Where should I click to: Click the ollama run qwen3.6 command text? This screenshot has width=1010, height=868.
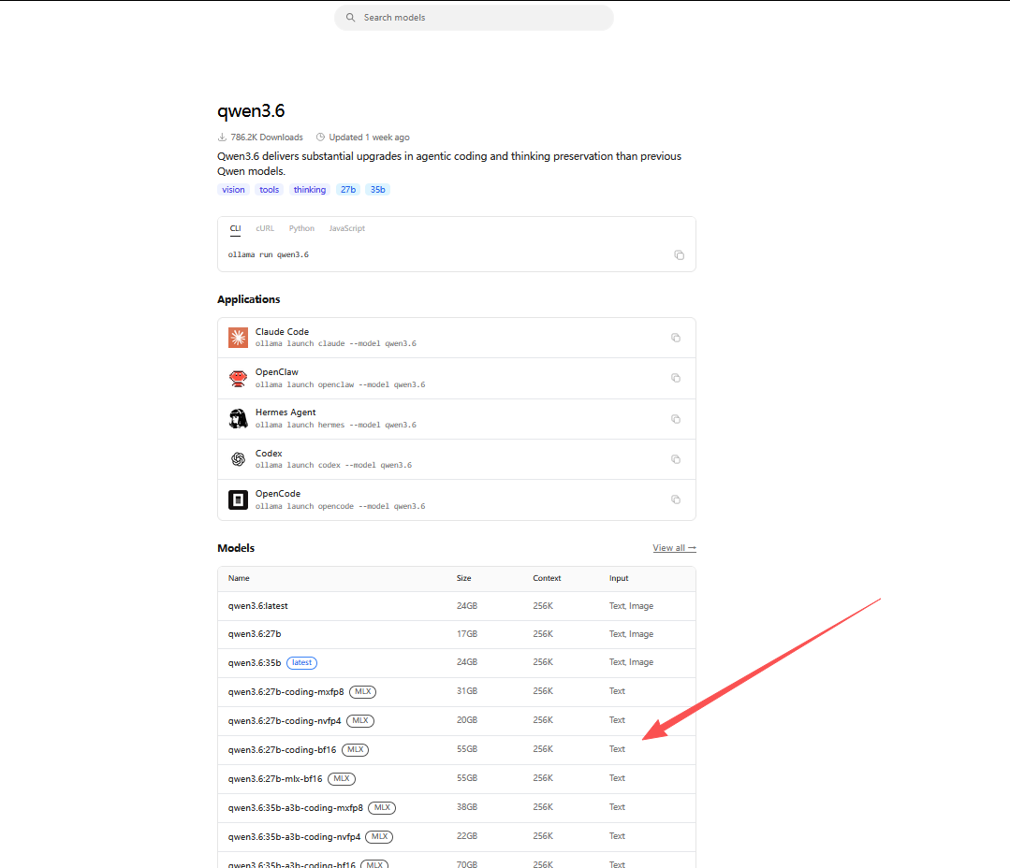tap(269, 254)
